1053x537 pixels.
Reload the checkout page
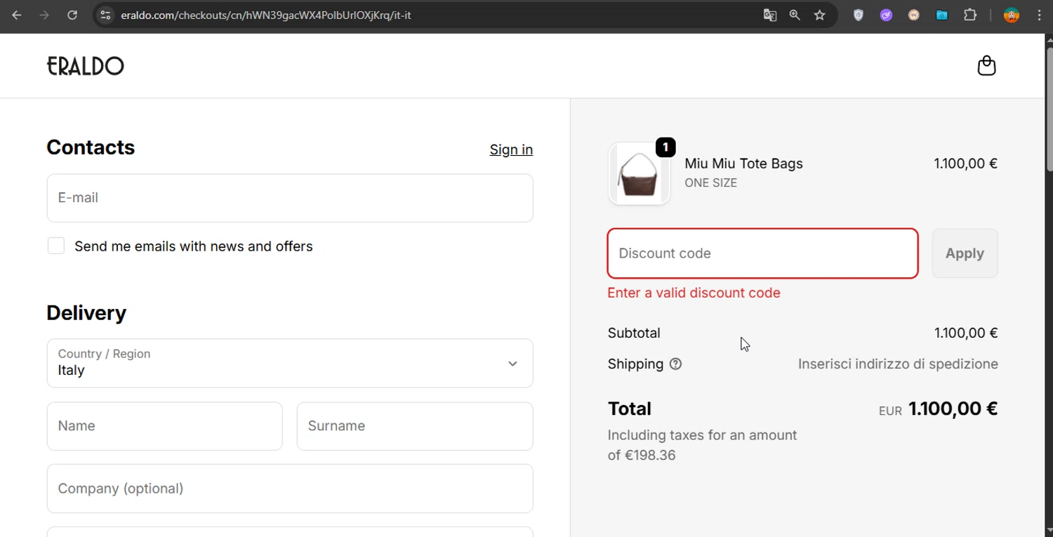click(x=72, y=15)
